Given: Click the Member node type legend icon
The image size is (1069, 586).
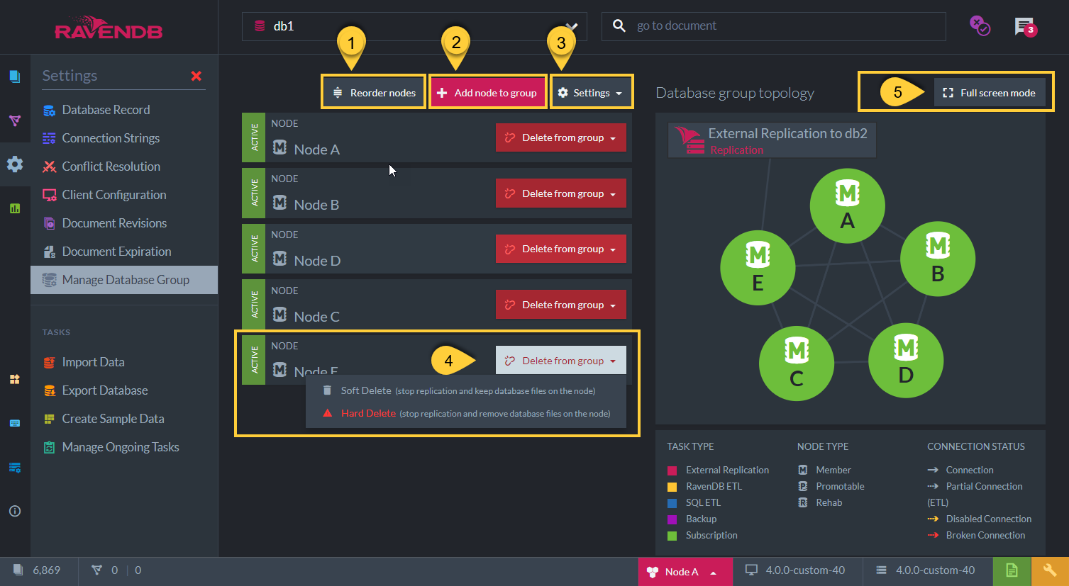Looking at the screenshot, I should [803, 470].
